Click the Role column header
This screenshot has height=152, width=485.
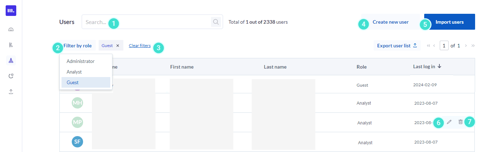[362, 67]
